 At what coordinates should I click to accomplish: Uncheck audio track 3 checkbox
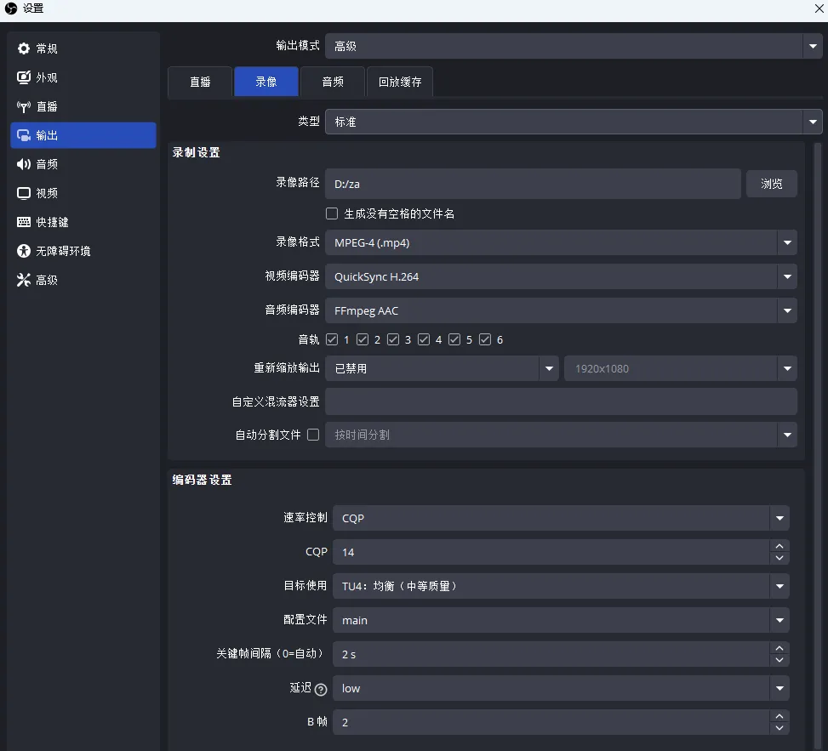[393, 340]
